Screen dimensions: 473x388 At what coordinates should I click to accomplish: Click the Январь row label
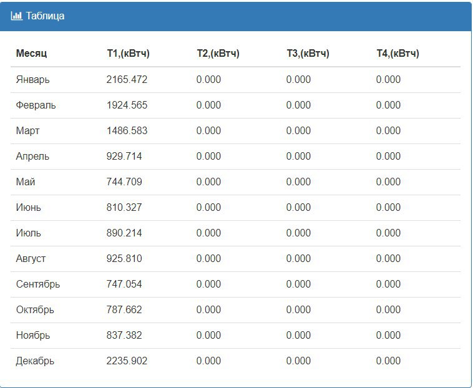32,80
